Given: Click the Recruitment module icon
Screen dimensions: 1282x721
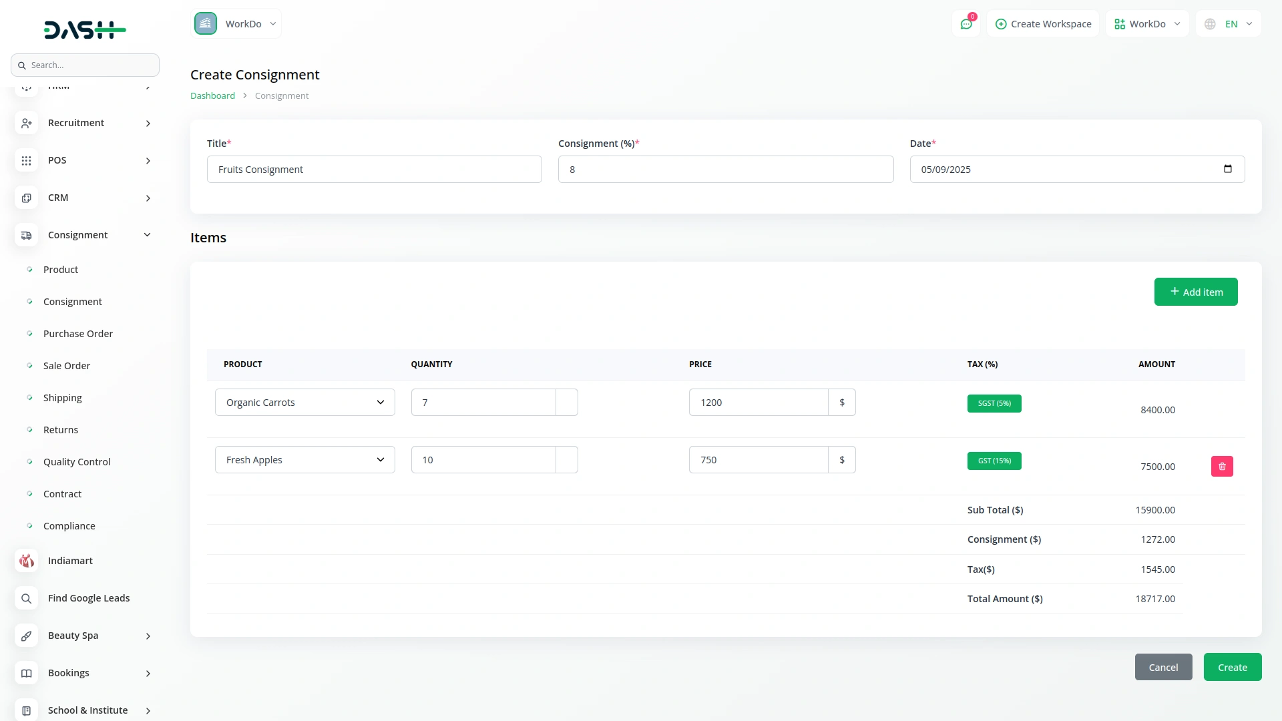Looking at the screenshot, I should pos(26,123).
